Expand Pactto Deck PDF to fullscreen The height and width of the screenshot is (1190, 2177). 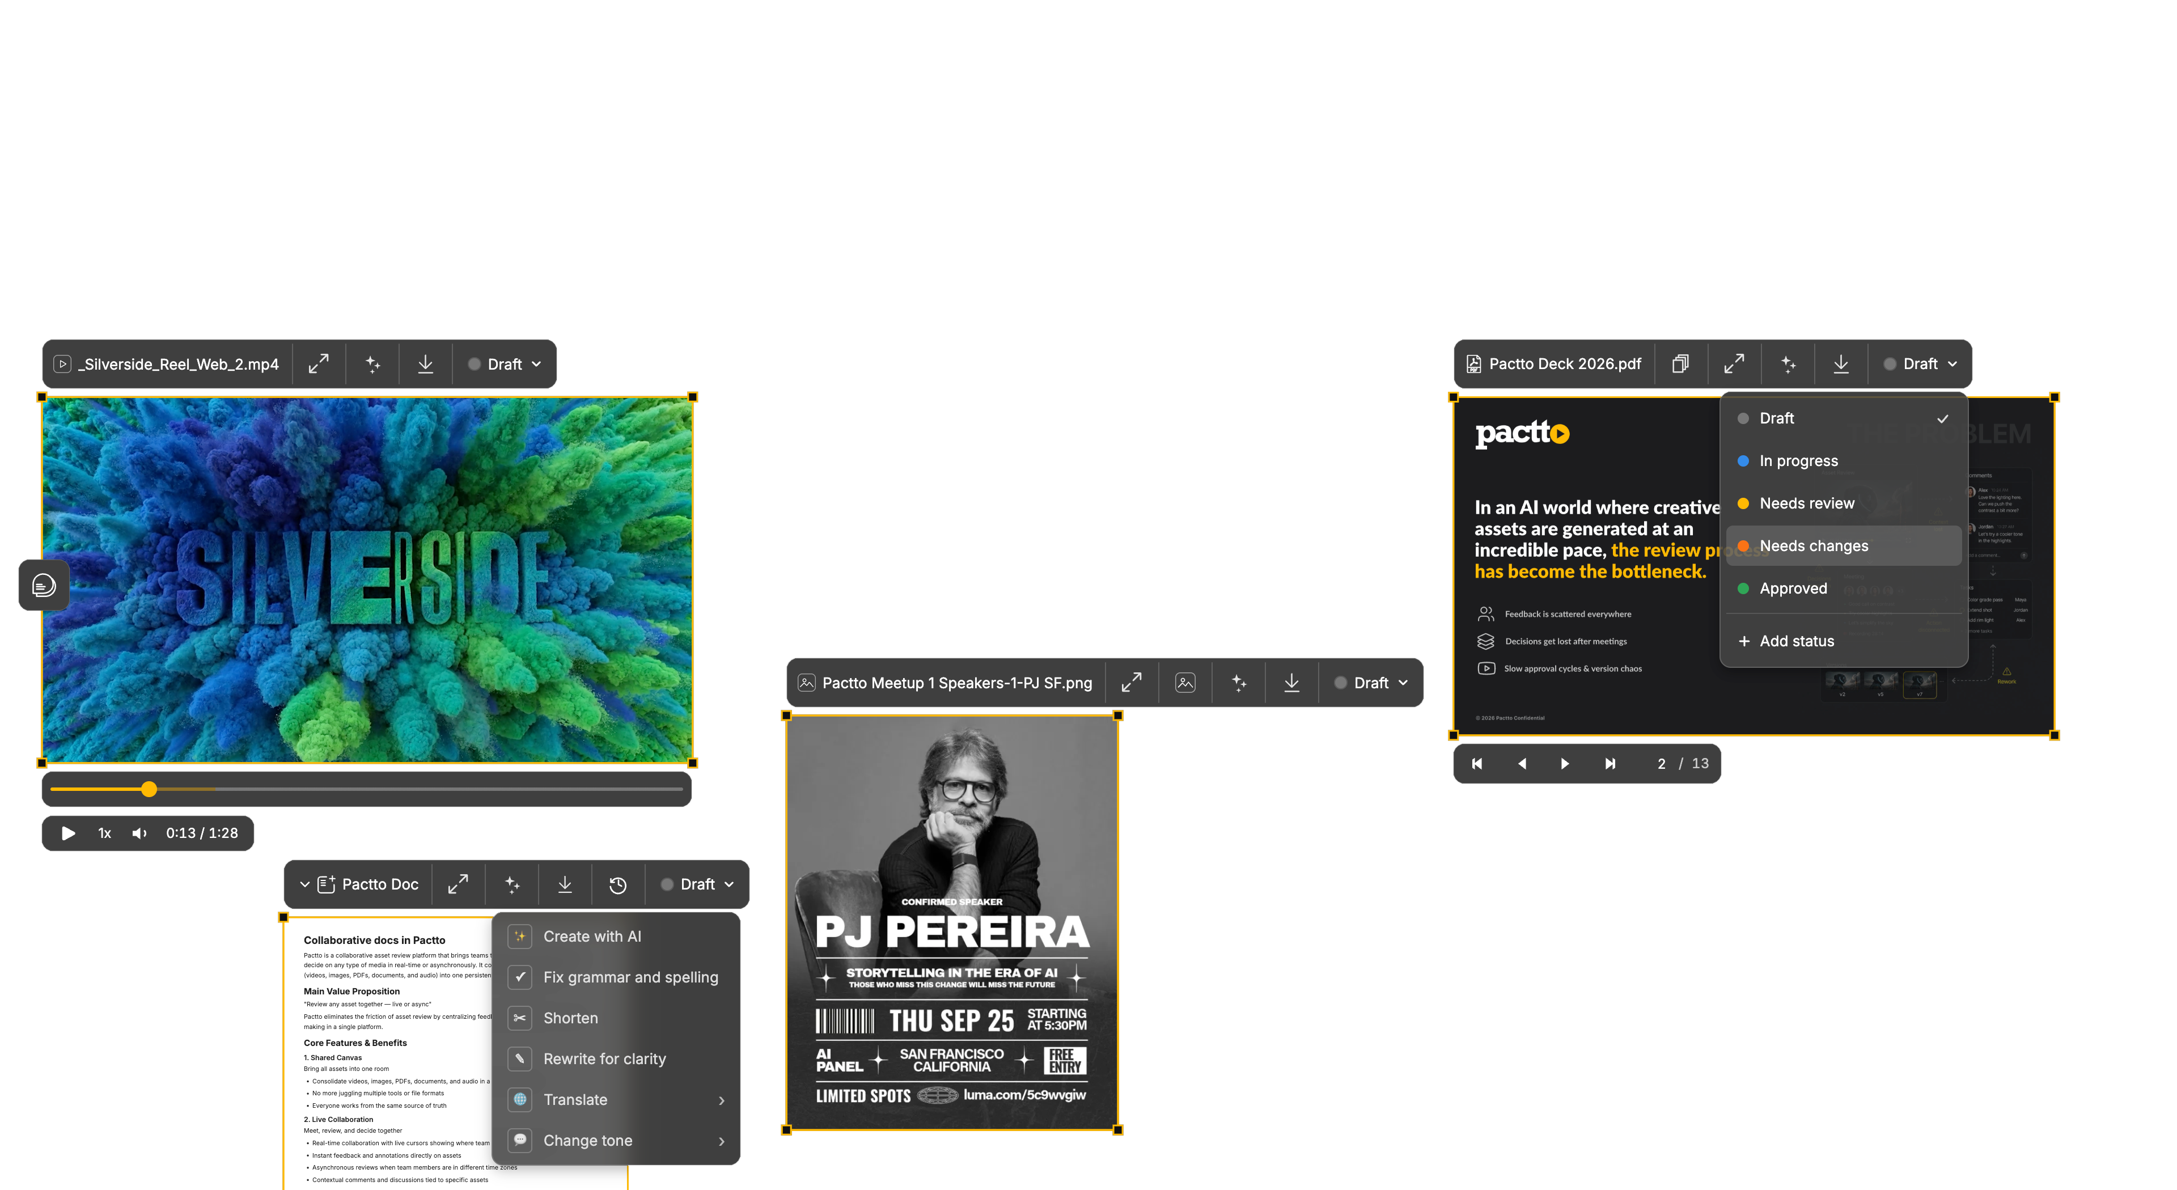tap(1734, 365)
